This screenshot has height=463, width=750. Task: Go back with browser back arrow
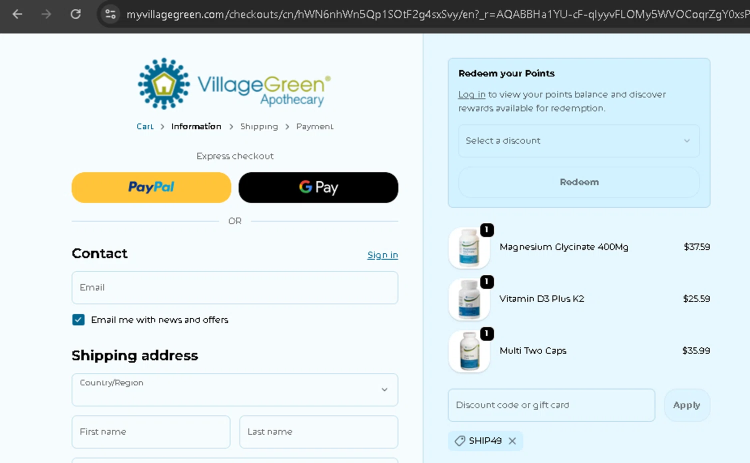pos(17,14)
